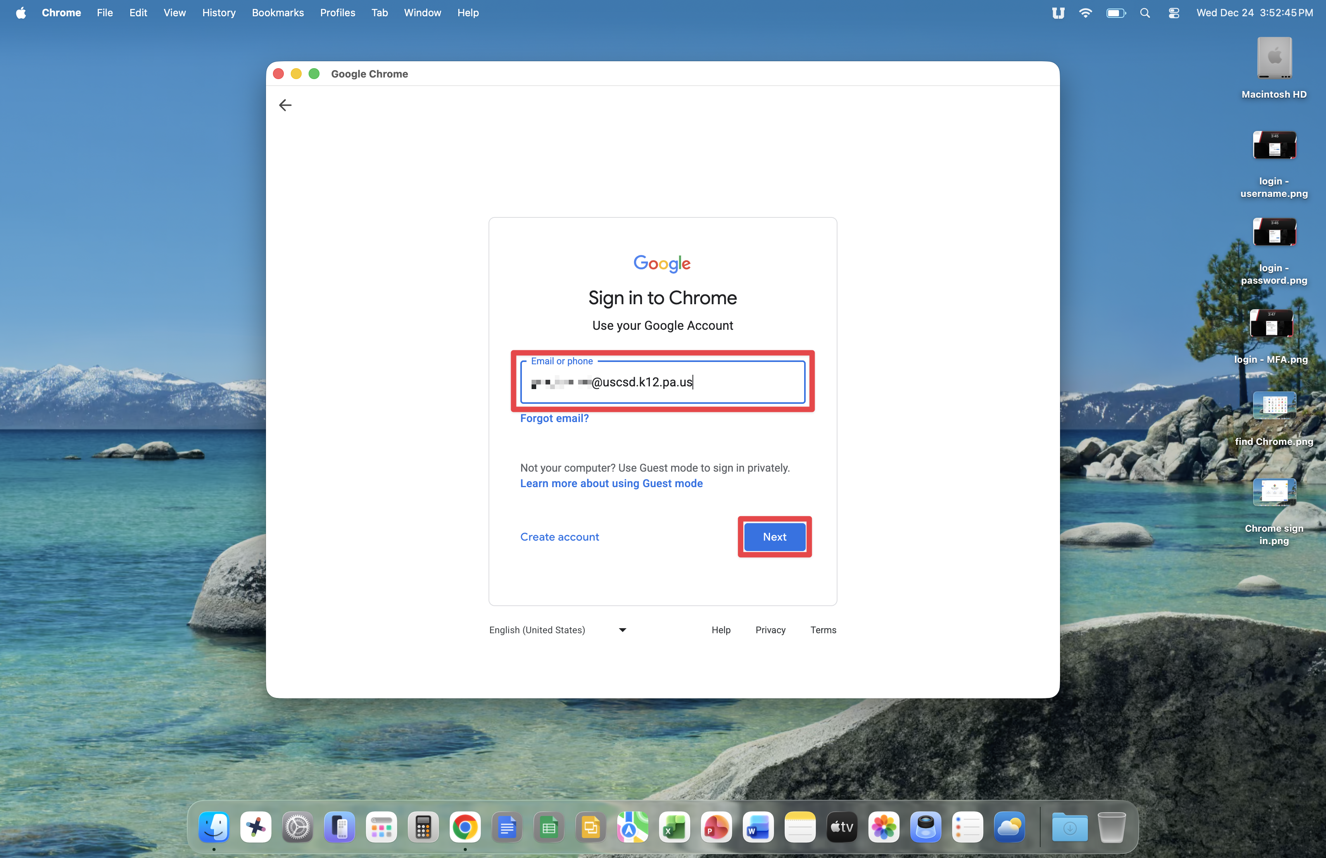The width and height of the screenshot is (1326, 858).
Task: Open Spotlight search in menu bar
Action: [1145, 13]
